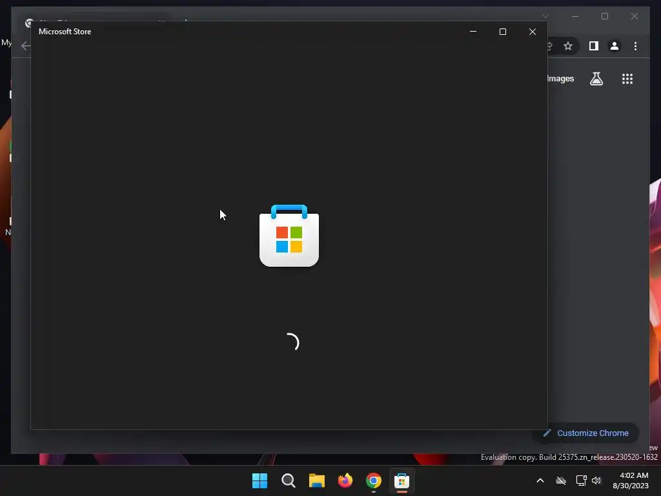
Task: Maximize the Chrome window
Action: 604,16
